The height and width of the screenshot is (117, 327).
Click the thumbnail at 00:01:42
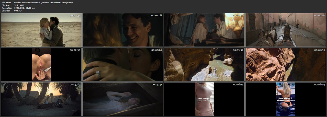coord(204,30)
